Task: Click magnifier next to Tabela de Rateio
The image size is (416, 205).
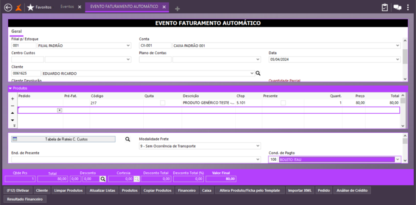Action: click(128, 139)
